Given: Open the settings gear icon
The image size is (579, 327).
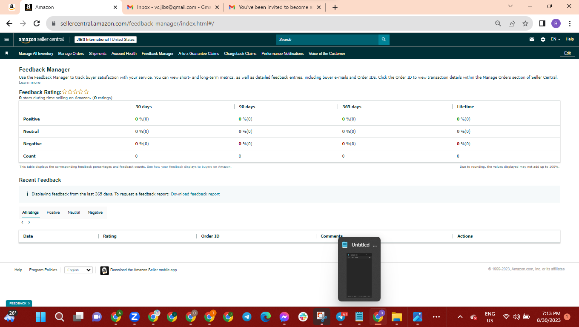Looking at the screenshot, I should (x=543, y=40).
